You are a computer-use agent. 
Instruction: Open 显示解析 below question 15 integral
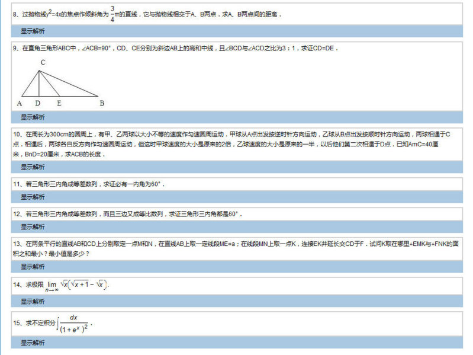click(33, 343)
